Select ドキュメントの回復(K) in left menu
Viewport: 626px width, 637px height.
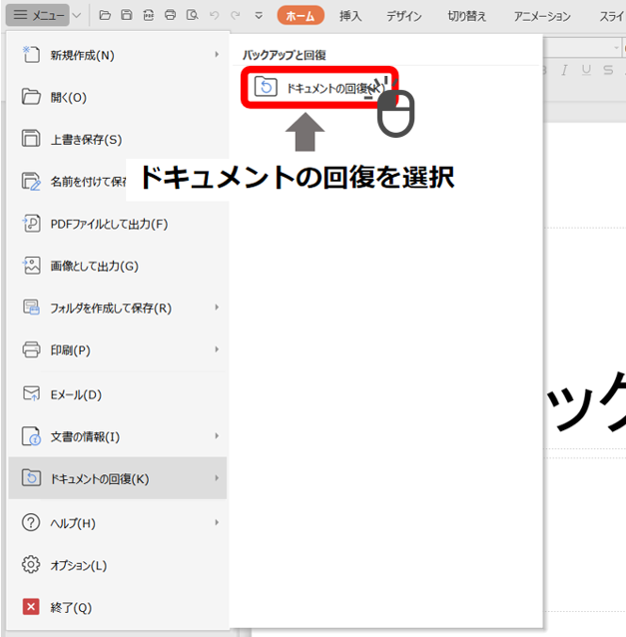pyautogui.click(x=118, y=478)
